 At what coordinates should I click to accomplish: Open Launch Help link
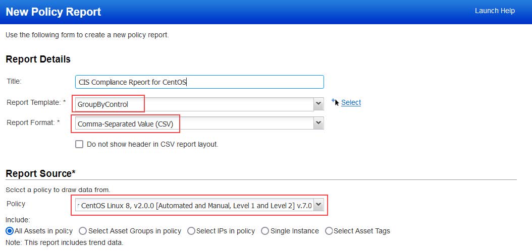point(495,11)
